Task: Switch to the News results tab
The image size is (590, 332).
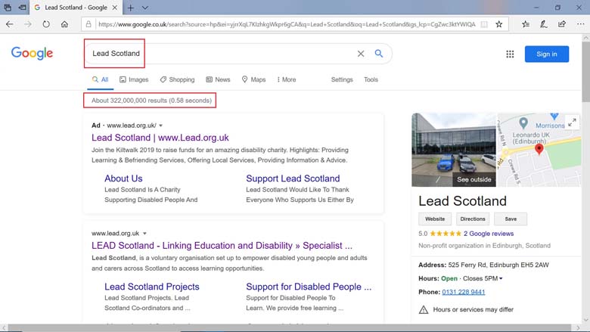Action: [218, 79]
